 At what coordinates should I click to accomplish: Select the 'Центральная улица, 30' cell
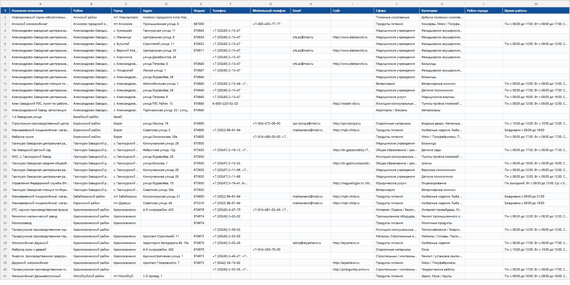(166, 51)
